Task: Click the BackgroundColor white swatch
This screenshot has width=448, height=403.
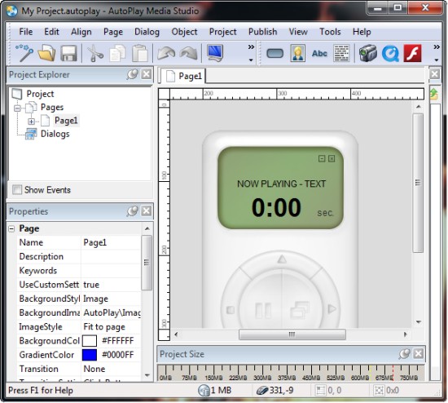Action: point(90,341)
